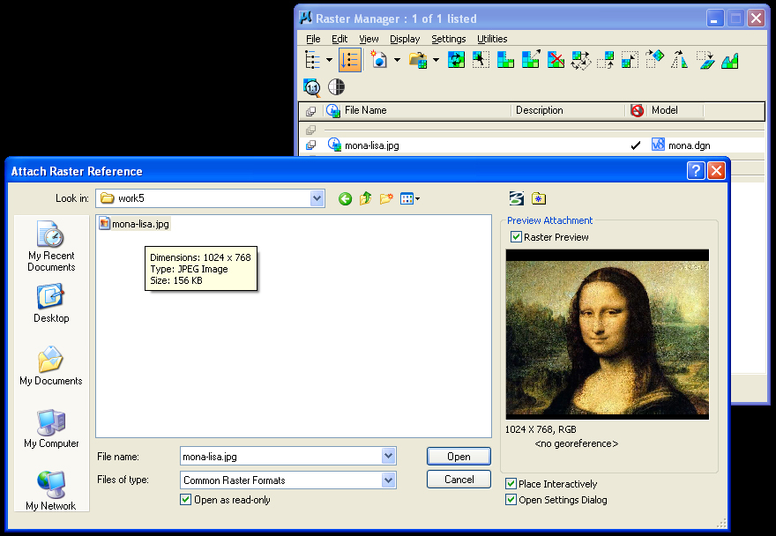The width and height of the screenshot is (776, 536).
Task: Expand the arrow beside the New raster icon
Action: [x=397, y=60]
